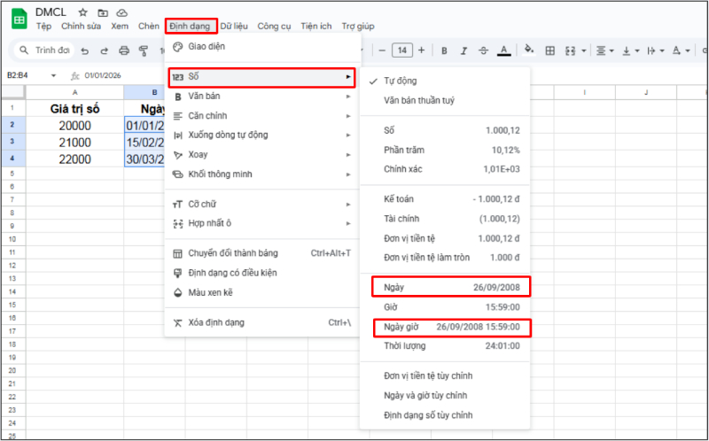Expand merge cells dropdown arrow
Viewport: 709px width, 441px height.
pyautogui.click(x=583, y=50)
